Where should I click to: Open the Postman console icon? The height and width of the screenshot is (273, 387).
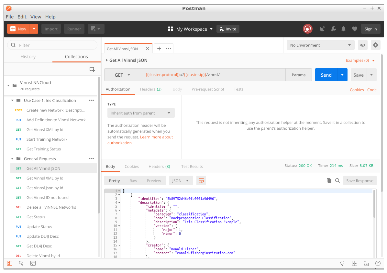click(33, 263)
